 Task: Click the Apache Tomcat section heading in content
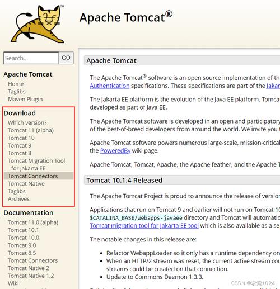click(x=111, y=61)
